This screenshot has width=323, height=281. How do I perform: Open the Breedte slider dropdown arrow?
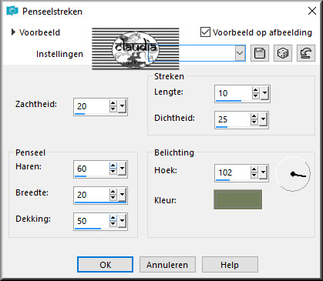tap(123, 195)
